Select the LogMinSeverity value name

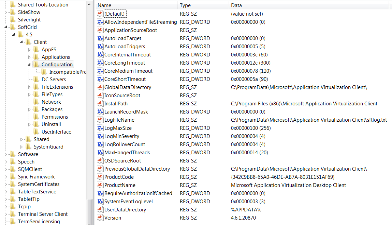coord(122,136)
